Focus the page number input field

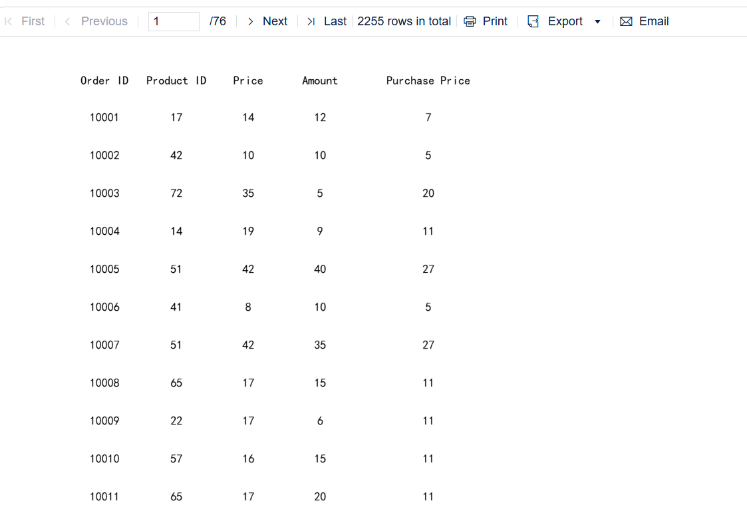click(174, 21)
